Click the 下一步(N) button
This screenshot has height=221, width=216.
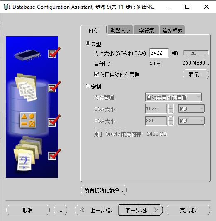point(141,210)
